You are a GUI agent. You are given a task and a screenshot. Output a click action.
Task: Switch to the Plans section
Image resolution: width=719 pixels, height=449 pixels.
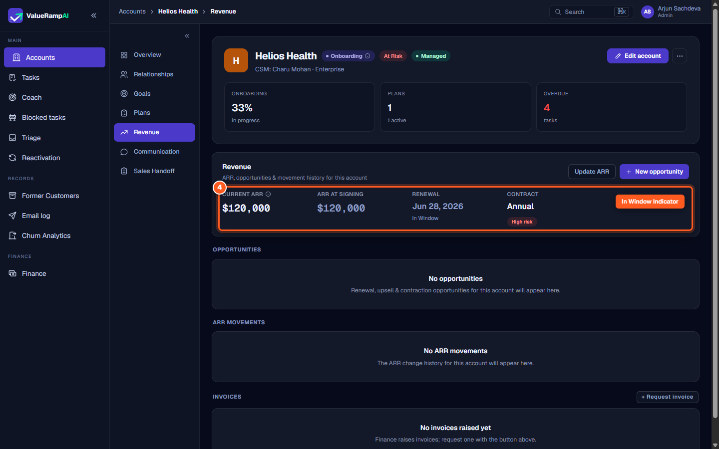[x=154, y=113]
